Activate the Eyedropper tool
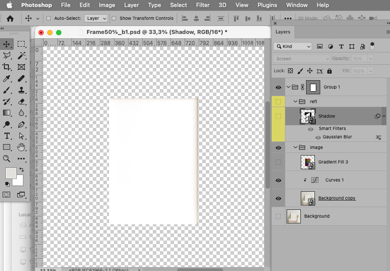The height and width of the screenshot is (271, 390). click(6, 78)
